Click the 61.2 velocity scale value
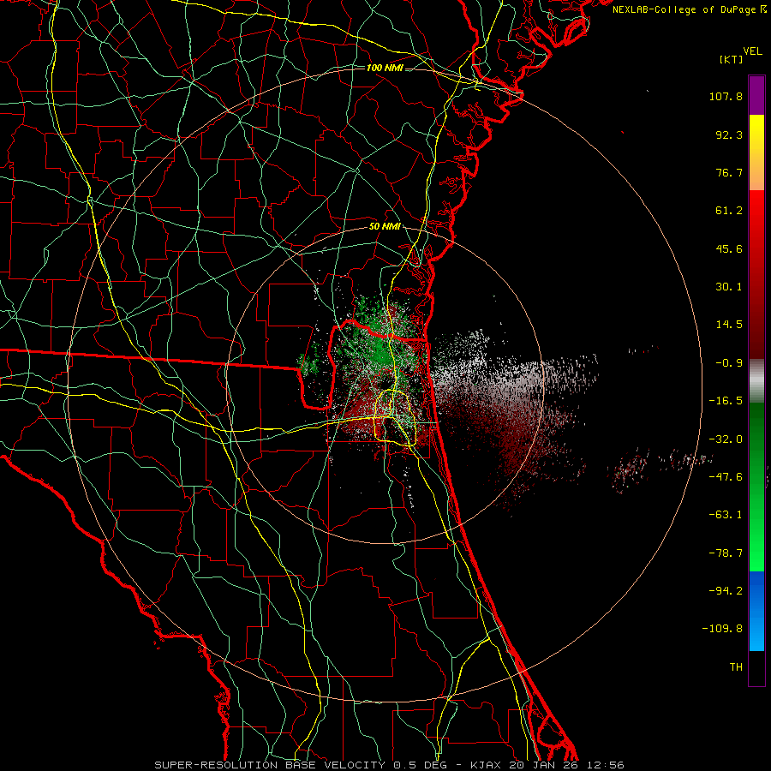The image size is (771, 771). 729,211
